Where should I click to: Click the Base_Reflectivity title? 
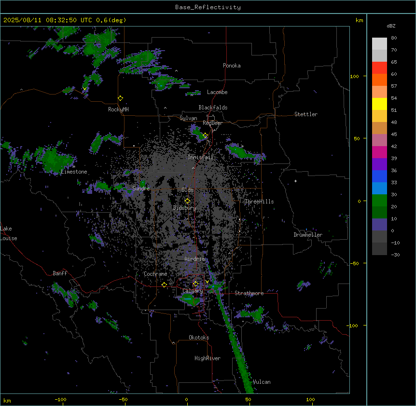point(208,7)
